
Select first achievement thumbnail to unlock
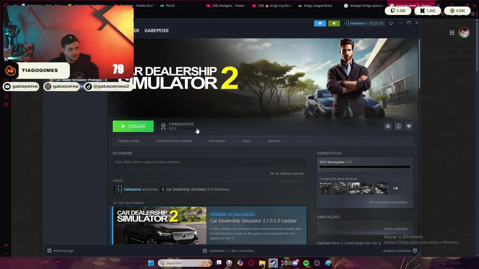pyautogui.click(x=326, y=188)
